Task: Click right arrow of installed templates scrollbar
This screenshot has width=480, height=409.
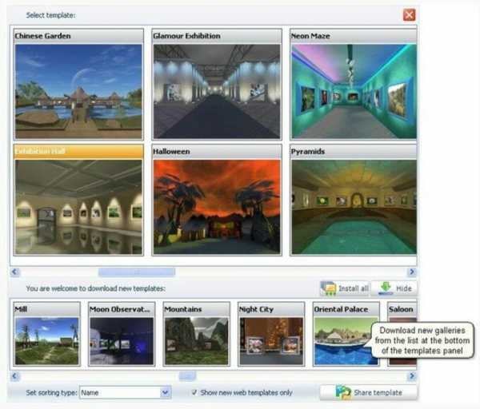Action: (412, 272)
